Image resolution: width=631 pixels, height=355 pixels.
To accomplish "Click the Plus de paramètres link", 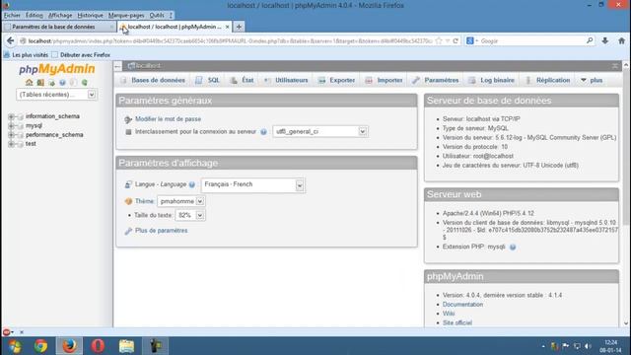I will tap(162, 231).
